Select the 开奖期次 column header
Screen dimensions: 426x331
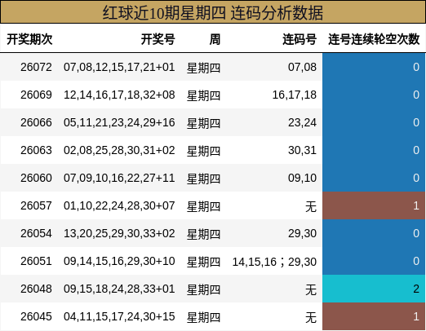point(29,39)
